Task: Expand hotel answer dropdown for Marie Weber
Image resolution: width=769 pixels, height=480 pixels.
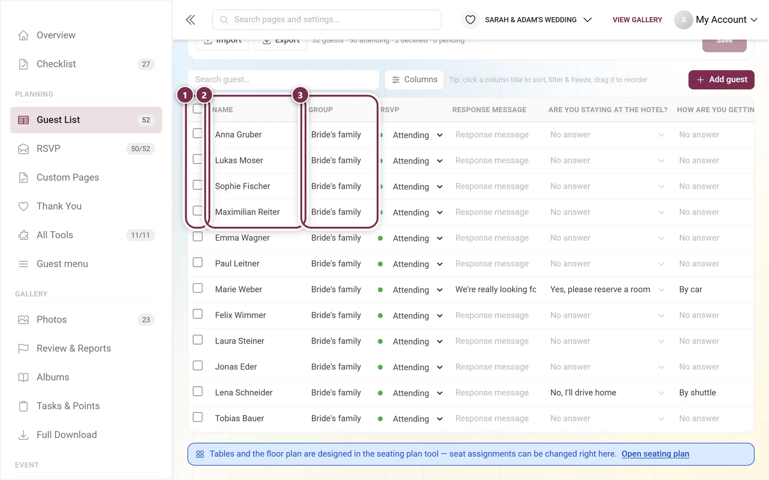Action: click(x=661, y=290)
